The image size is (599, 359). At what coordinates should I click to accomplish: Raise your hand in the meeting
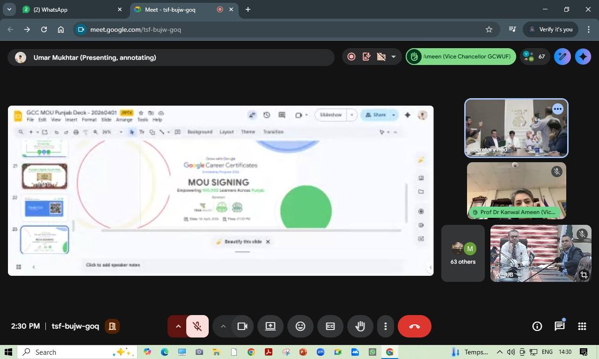coord(360,326)
